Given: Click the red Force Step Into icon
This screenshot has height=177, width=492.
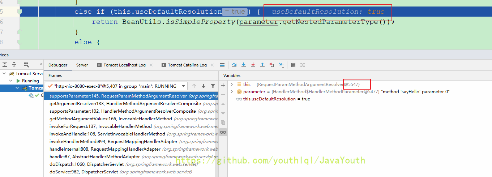Looking at the screenshot, I should pos(253,65).
